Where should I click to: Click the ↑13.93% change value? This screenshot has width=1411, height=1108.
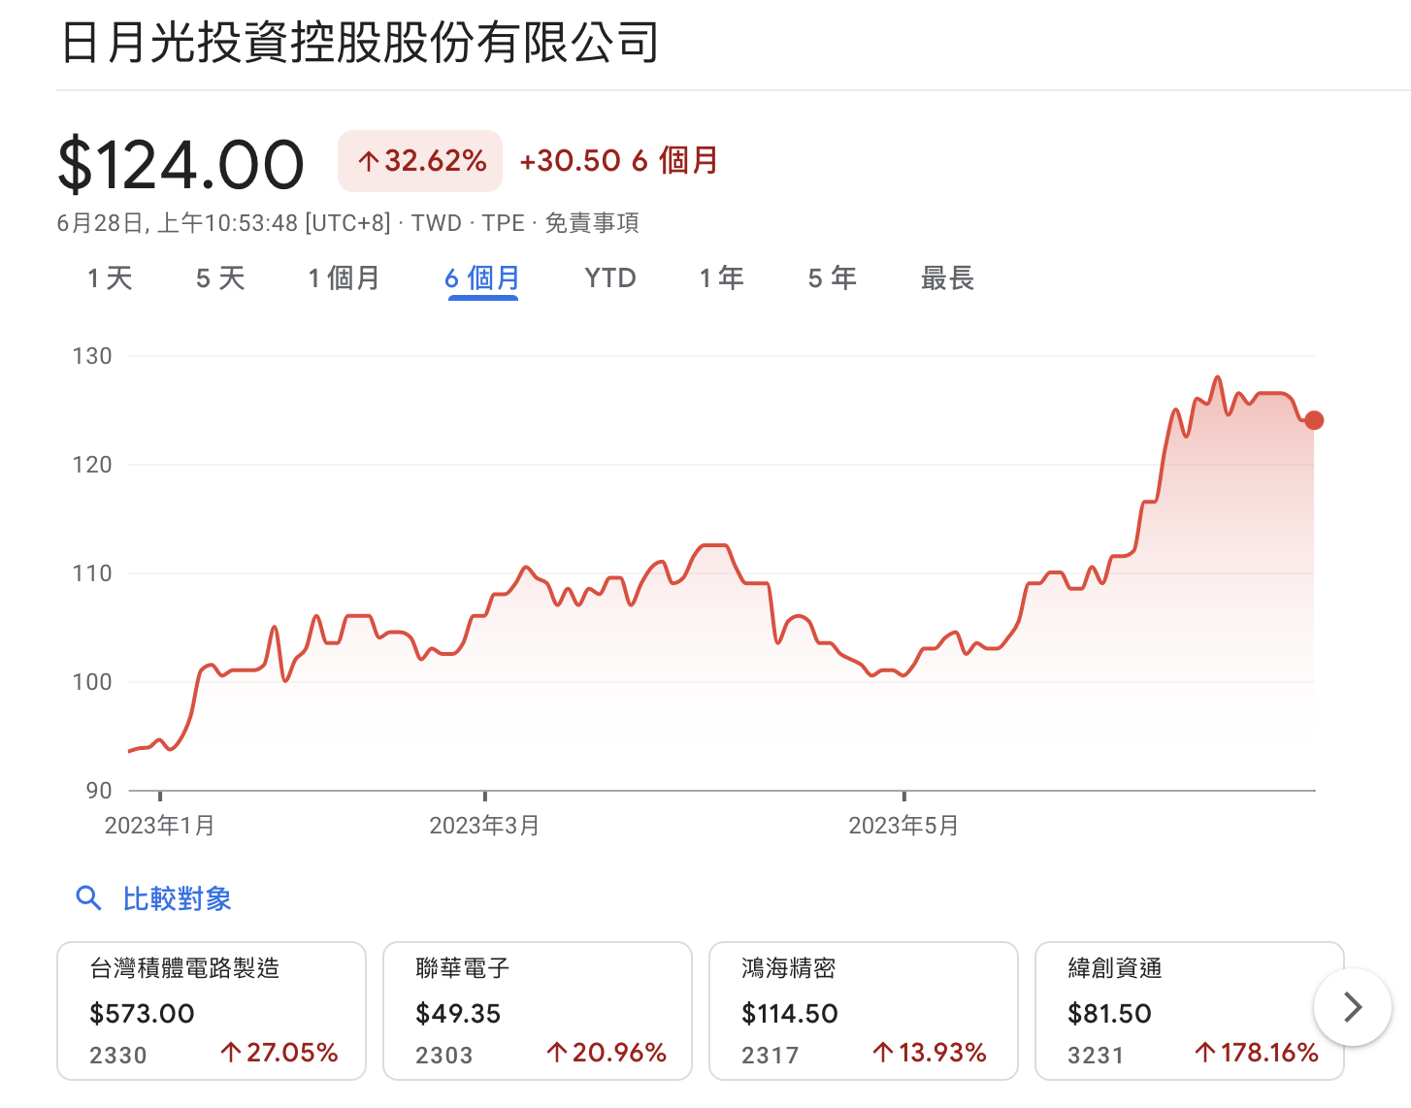point(930,1053)
